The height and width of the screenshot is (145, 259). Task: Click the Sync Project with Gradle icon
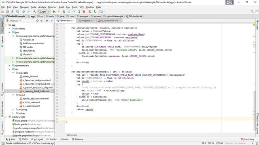click(13, 12)
